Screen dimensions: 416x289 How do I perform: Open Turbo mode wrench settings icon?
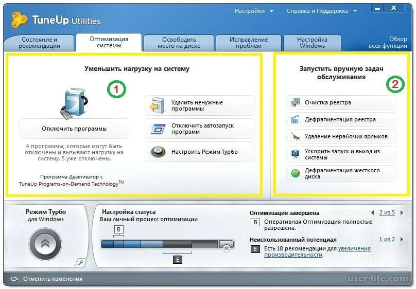point(81,262)
